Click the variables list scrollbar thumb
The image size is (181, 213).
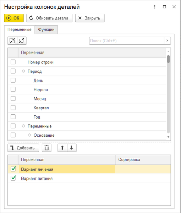click(x=168, y=59)
